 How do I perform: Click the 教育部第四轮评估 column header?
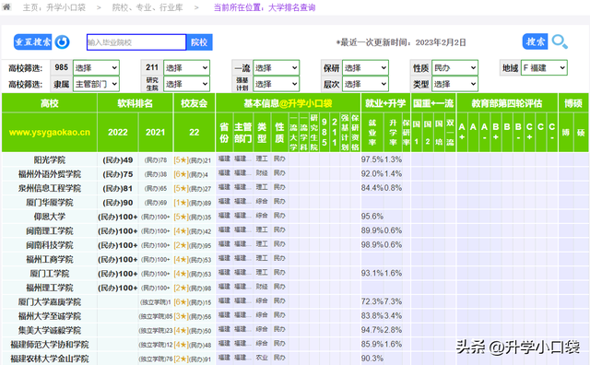[507, 103]
